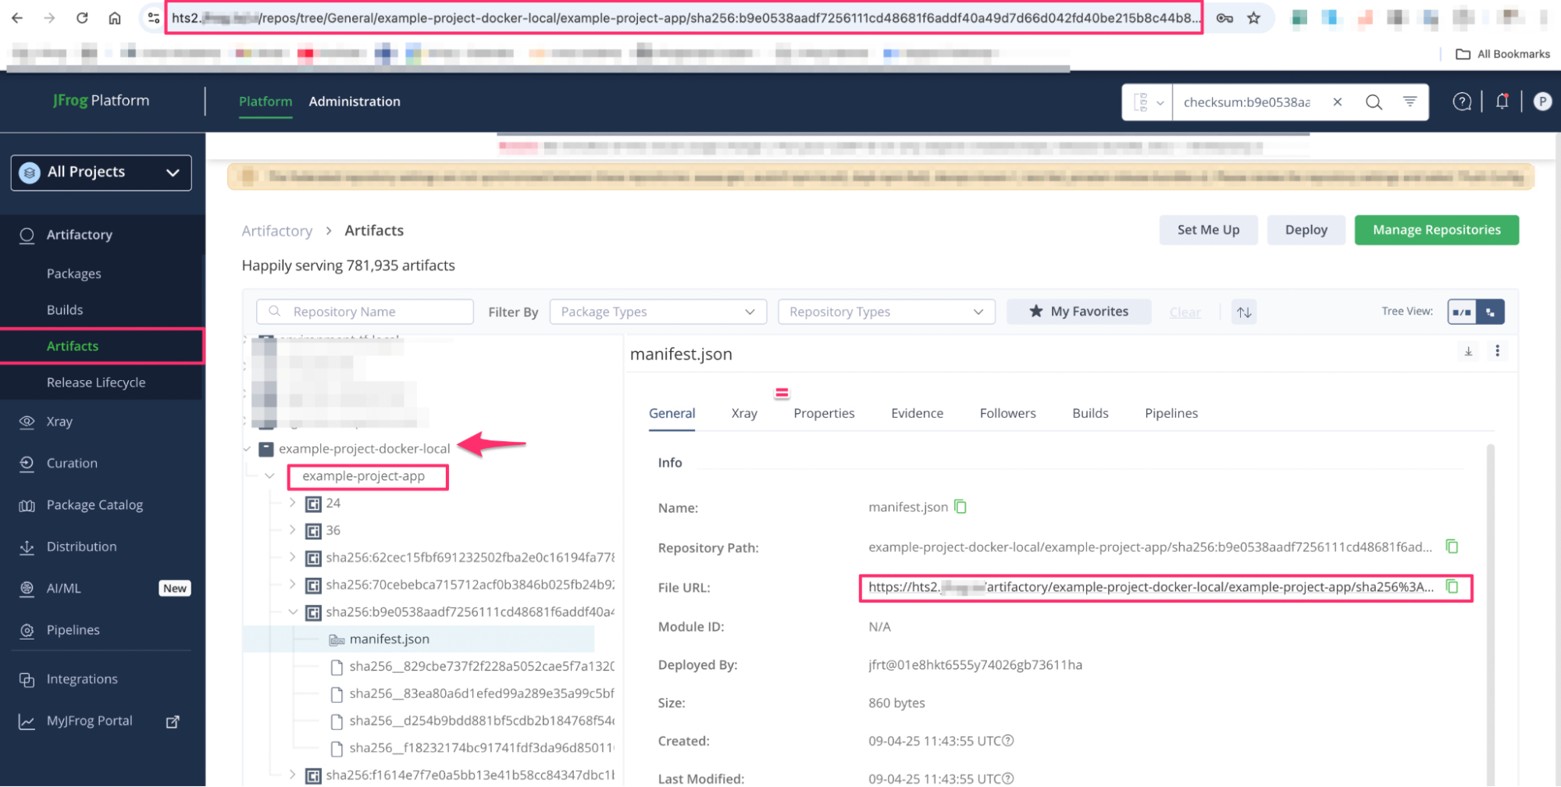Collapse example-project-docker-local repository
The width and height of the screenshot is (1561, 787).
pyautogui.click(x=247, y=449)
